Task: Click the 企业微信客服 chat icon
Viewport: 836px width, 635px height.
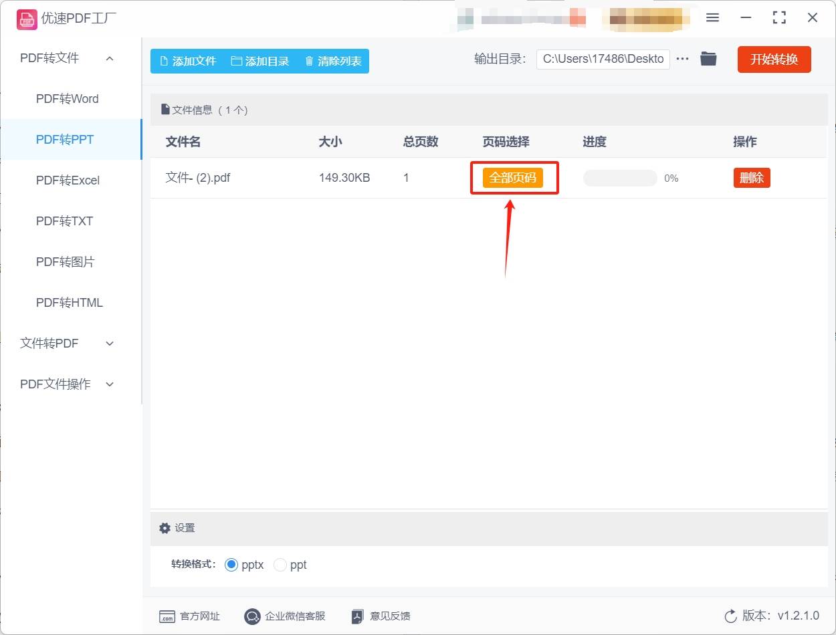Action: tap(252, 616)
